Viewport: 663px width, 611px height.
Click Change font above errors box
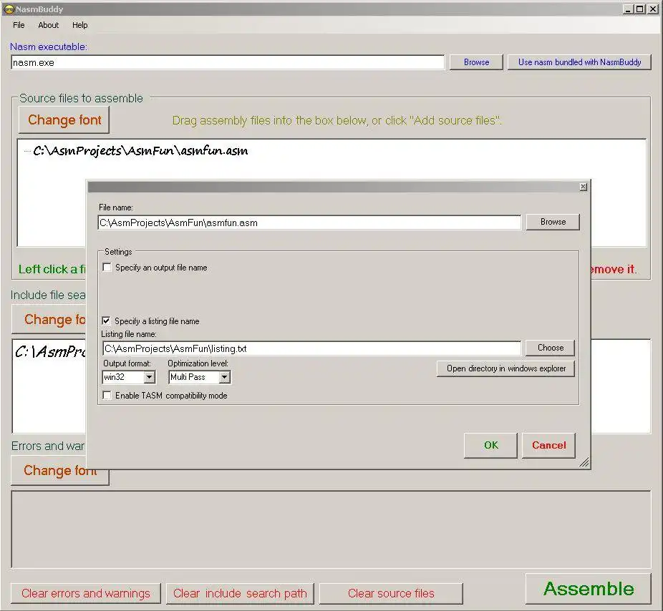pos(60,471)
